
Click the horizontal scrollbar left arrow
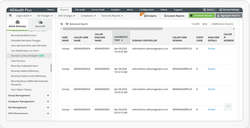61,29
